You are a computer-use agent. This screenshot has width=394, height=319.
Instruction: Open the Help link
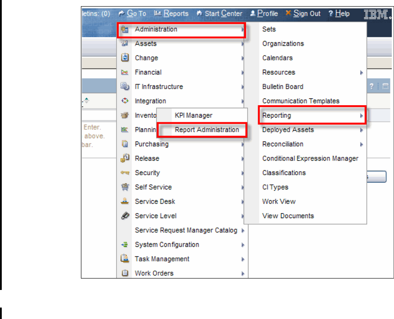pyautogui.click(x=342, y=13)
